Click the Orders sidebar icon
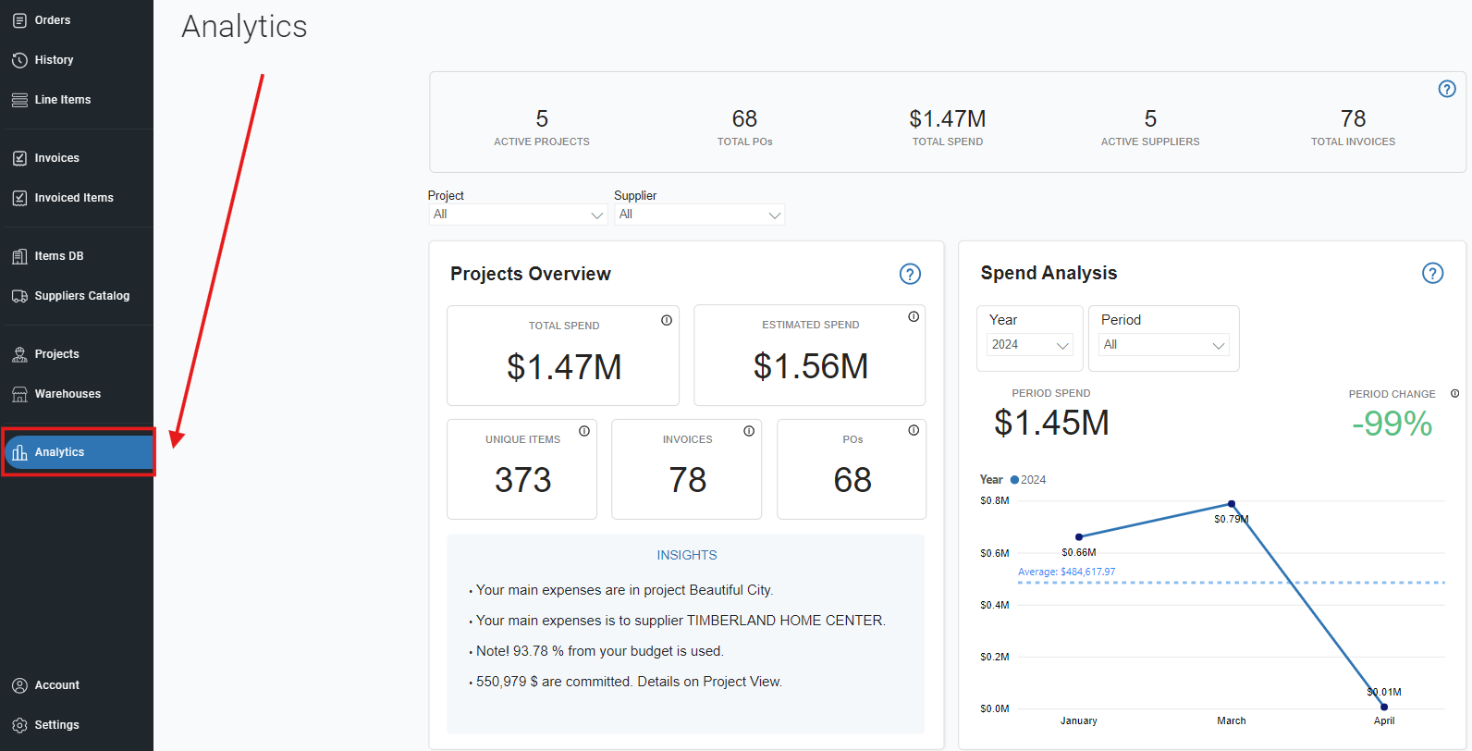This screenshot has width=1472, height=751. [19, 20]
